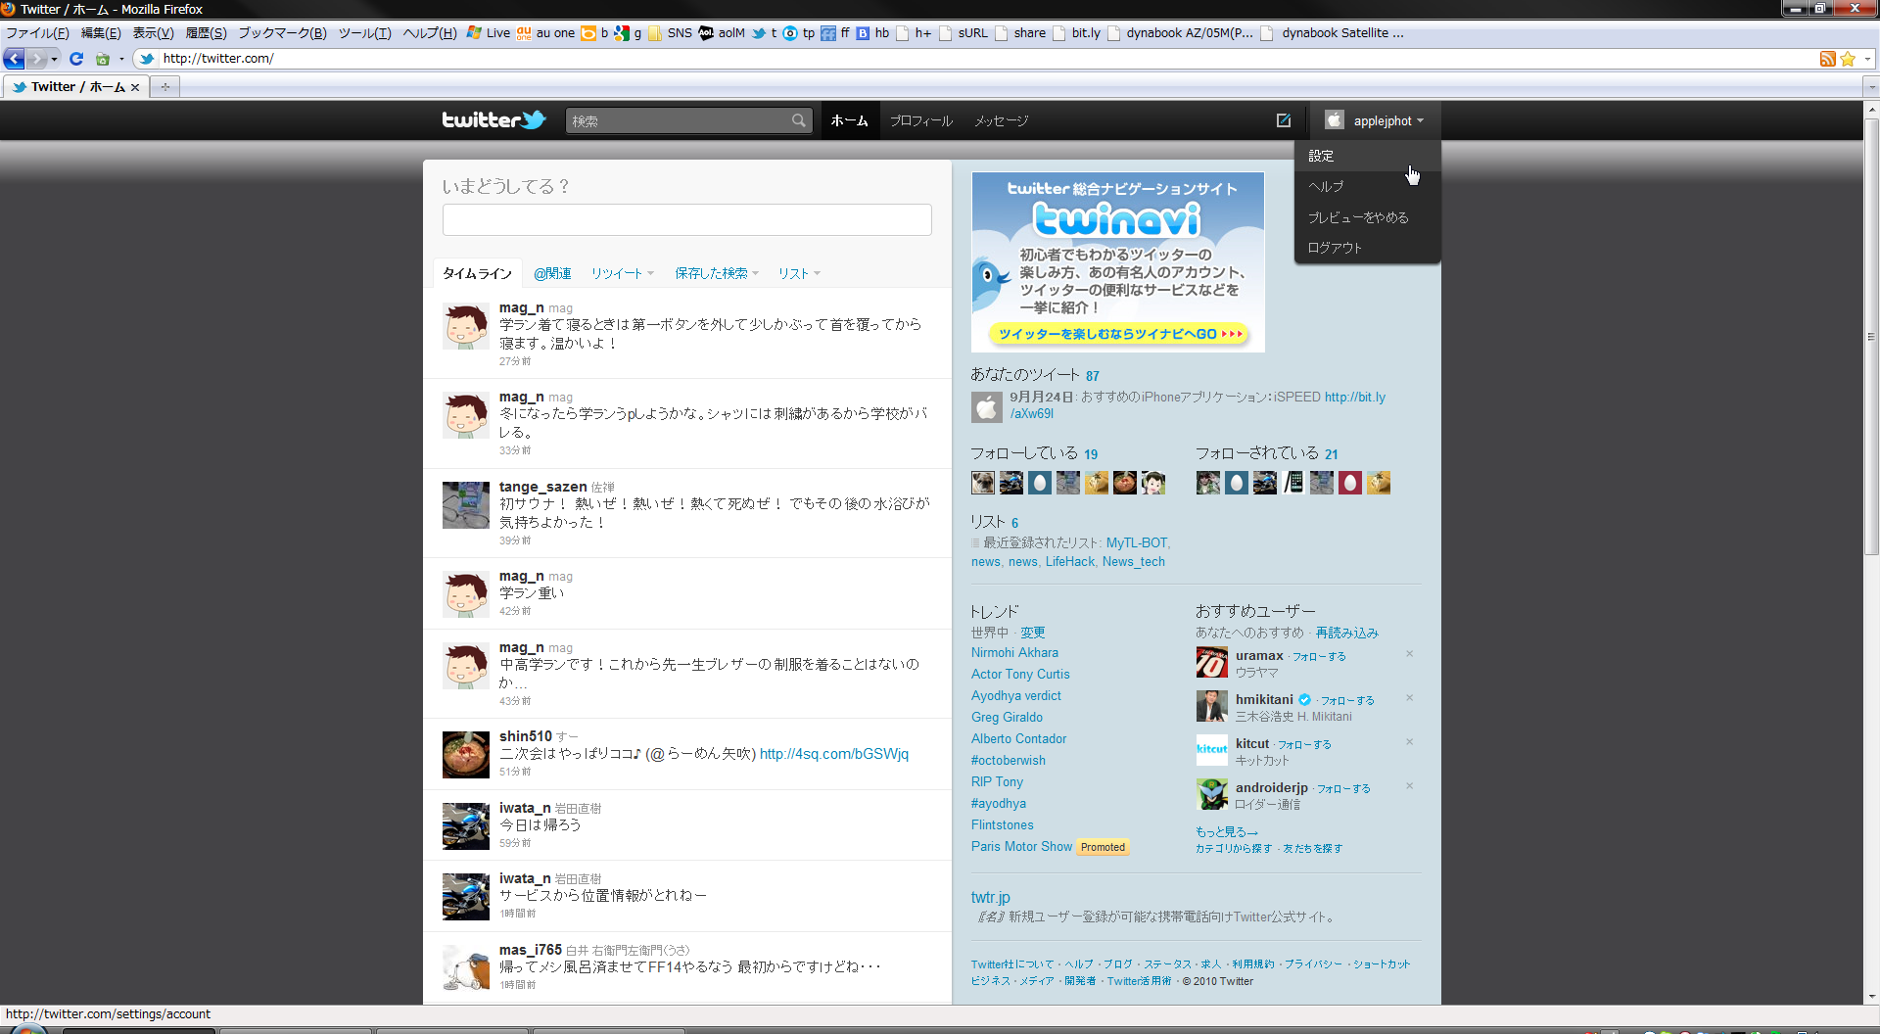Dismiss androiderjp suggested user
The image size is (1880, 1034).
(1409, 786)
